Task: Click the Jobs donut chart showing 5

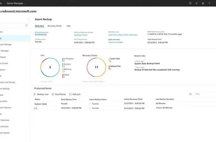Action: pyautogui.click(x=50, y=67)
